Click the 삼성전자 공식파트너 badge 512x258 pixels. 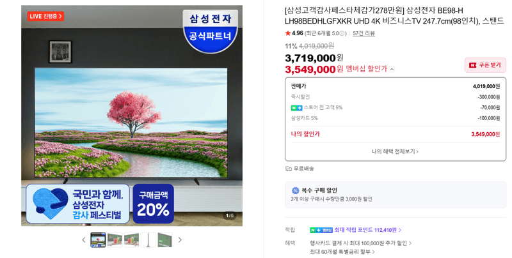coord(211,31)
